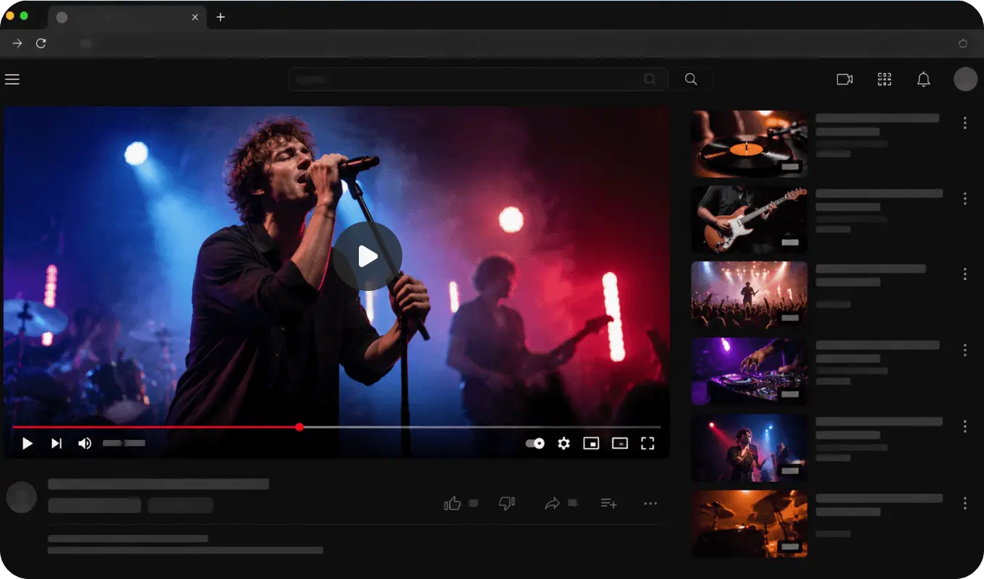Open a new browser tab with plus
This screenshot has width=984, height=579.
221,17
